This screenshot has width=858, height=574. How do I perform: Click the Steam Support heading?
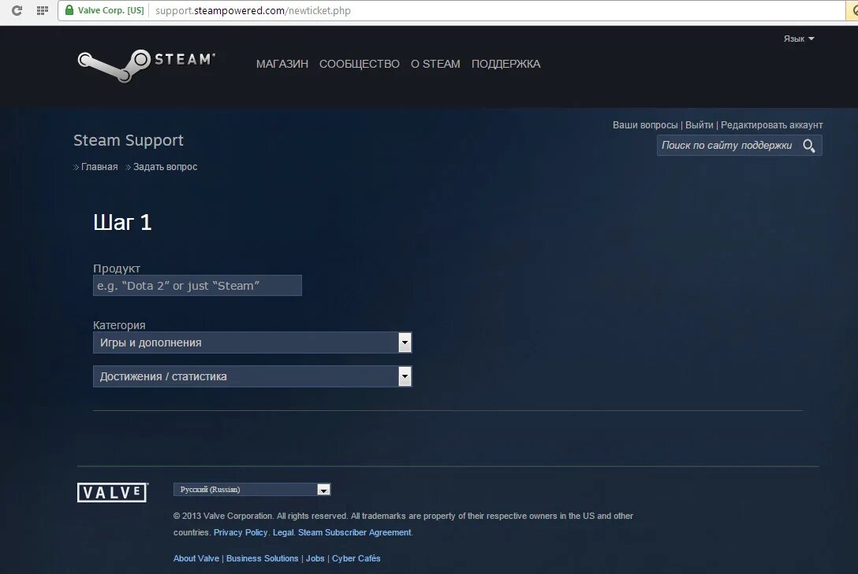(x=129, y=140)
